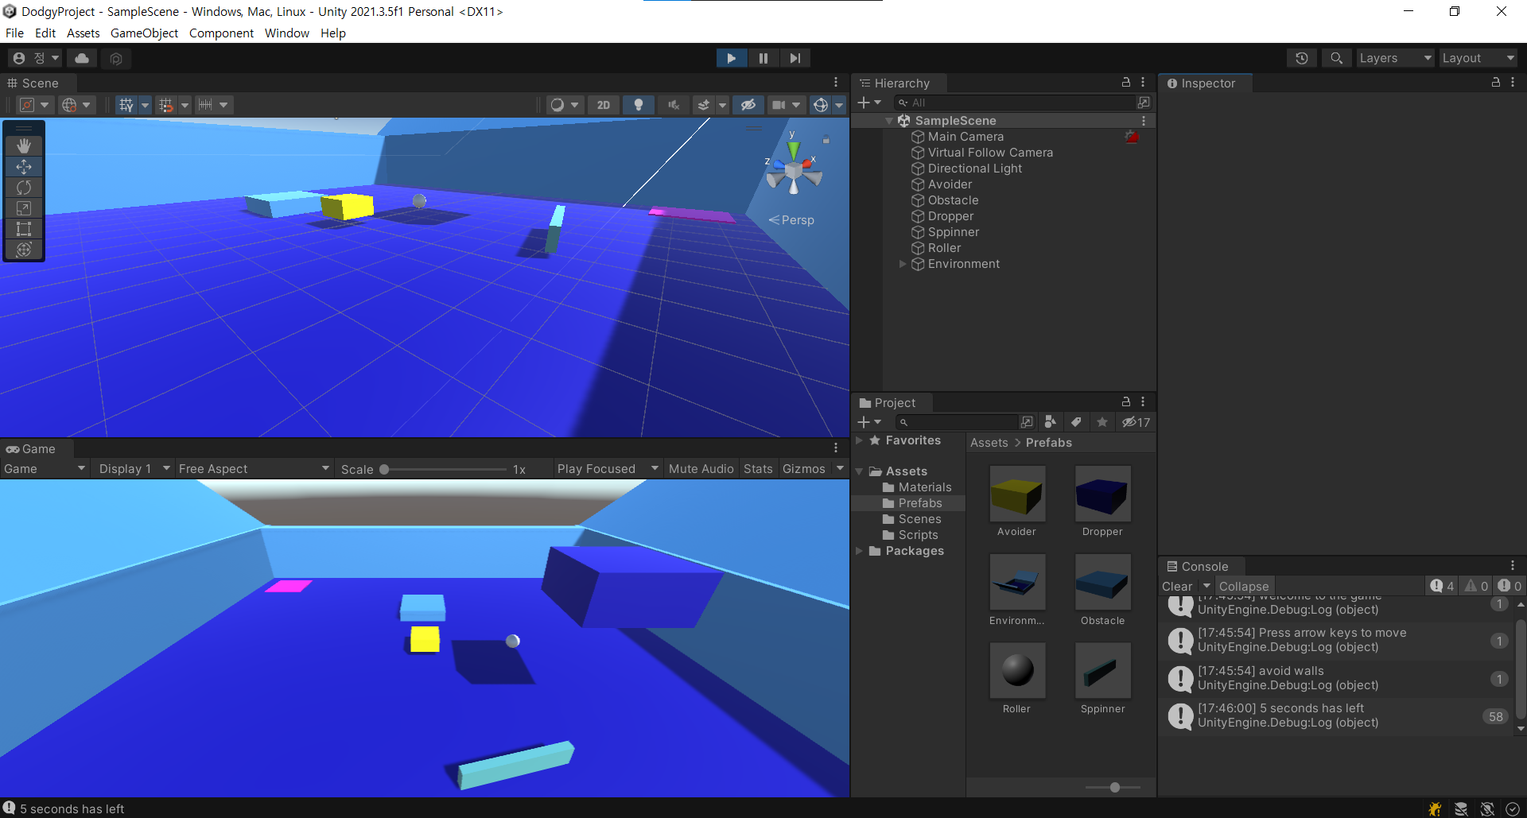1527x818 pixels.
Task: Open the Layers dropdown
Action: click(x=1395, y=58)
